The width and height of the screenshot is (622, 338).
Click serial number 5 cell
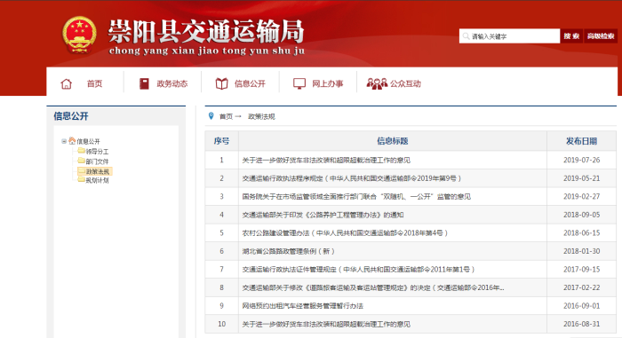pyautogui.click(x=221, y=233)
